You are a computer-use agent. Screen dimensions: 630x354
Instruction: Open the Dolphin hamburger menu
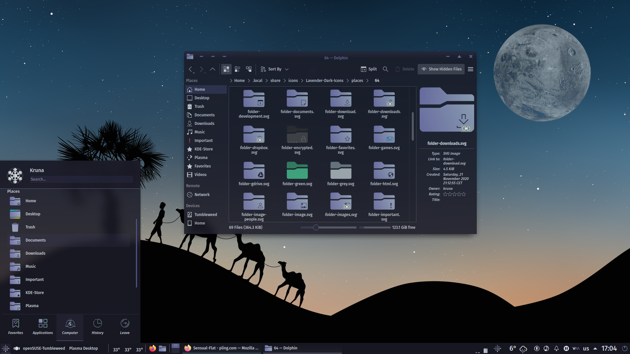(x=471, y=69)
